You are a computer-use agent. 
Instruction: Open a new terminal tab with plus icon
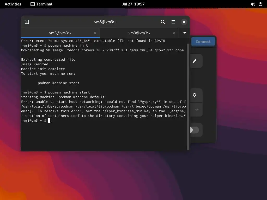coord(27,22)
